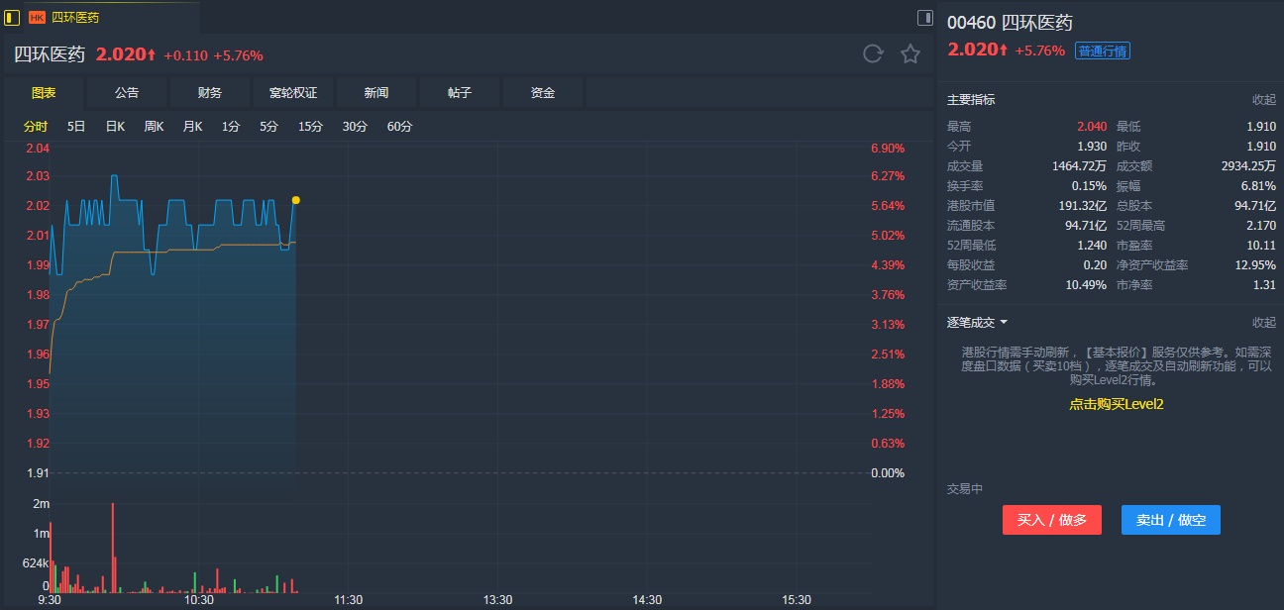The width and height of the screenshot is (1284, 610).
Task: Select the 四环医药 stock tab at top
Action: [75, 18]
